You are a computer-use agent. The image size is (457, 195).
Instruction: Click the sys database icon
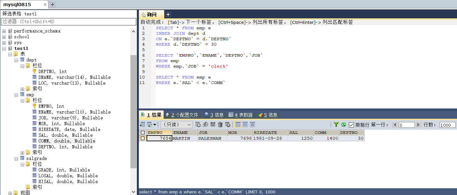[x=10, y=43]
